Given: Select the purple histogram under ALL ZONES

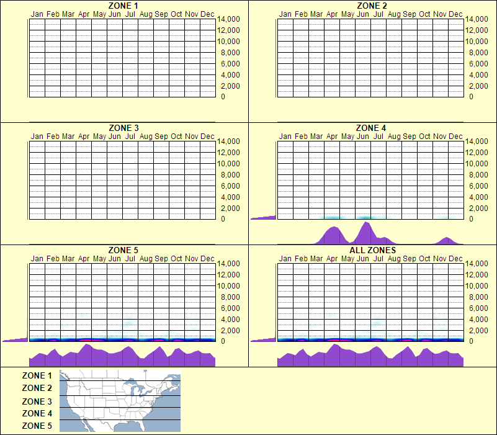Looking at the screenshot, I should pyautogui.click(x=370, y=358).
